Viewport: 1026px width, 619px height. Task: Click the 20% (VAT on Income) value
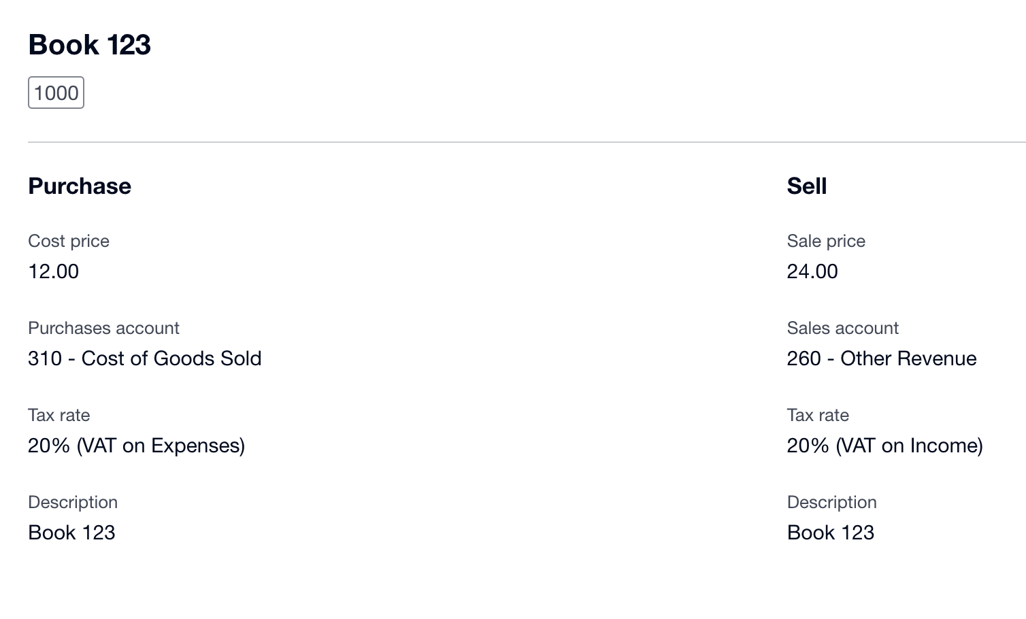[884, 446]
